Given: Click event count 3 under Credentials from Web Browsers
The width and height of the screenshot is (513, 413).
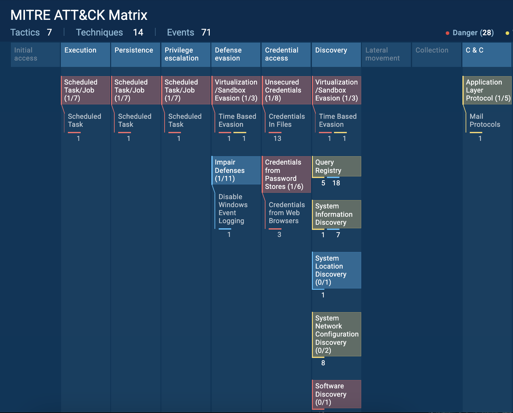Looking at the screenshot, I should pyautogui.click(x=279, y=235).
